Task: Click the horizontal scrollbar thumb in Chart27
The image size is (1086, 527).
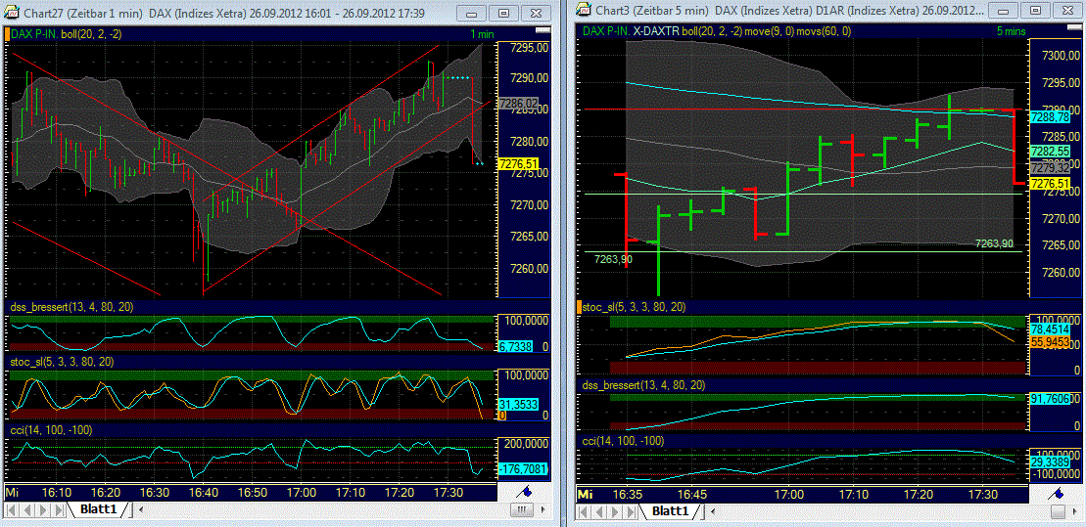Action: tap(521, 509)
